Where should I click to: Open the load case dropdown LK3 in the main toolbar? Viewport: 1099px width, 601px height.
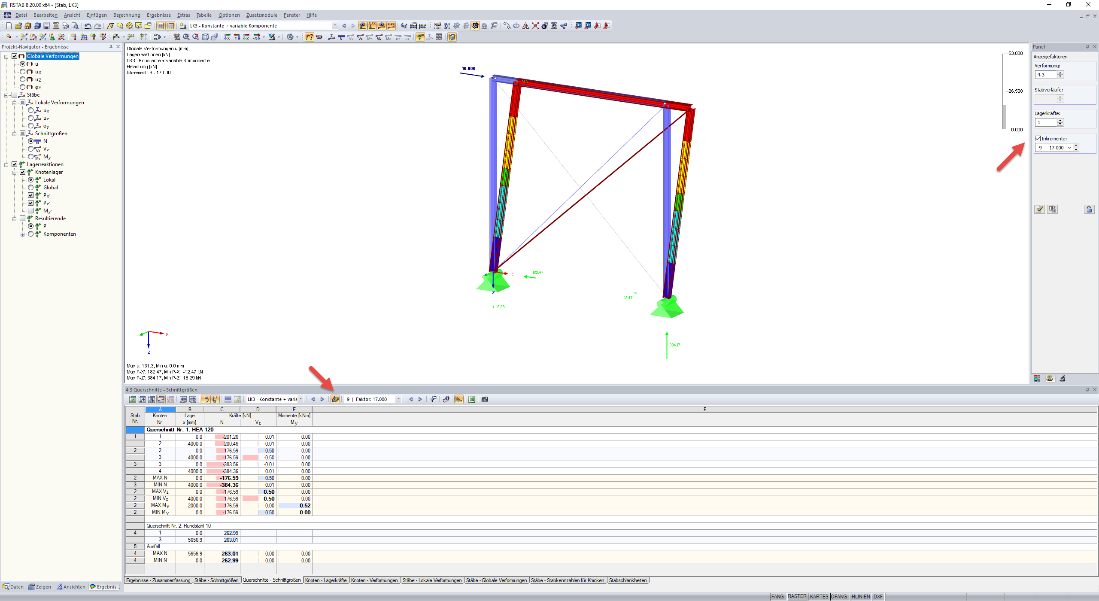click(x=334, y=26)
